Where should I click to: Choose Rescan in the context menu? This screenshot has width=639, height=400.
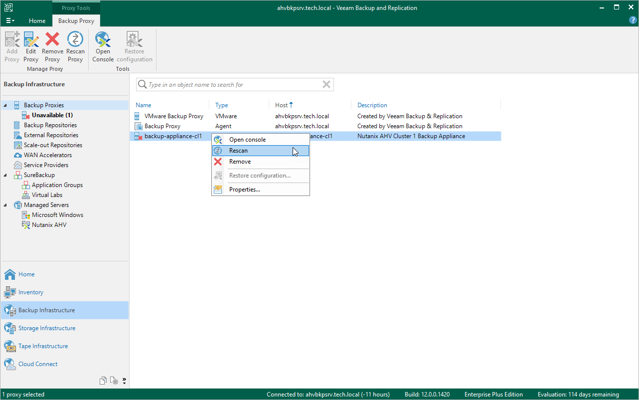(x=261, y=151)
